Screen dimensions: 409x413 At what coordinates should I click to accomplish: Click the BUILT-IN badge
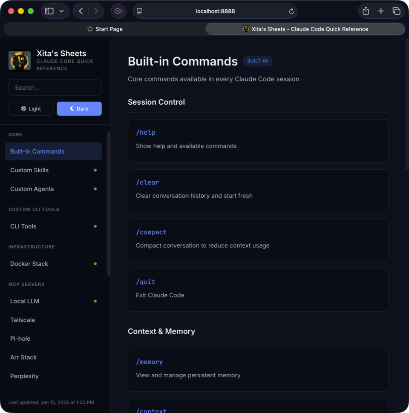[257, 61]
